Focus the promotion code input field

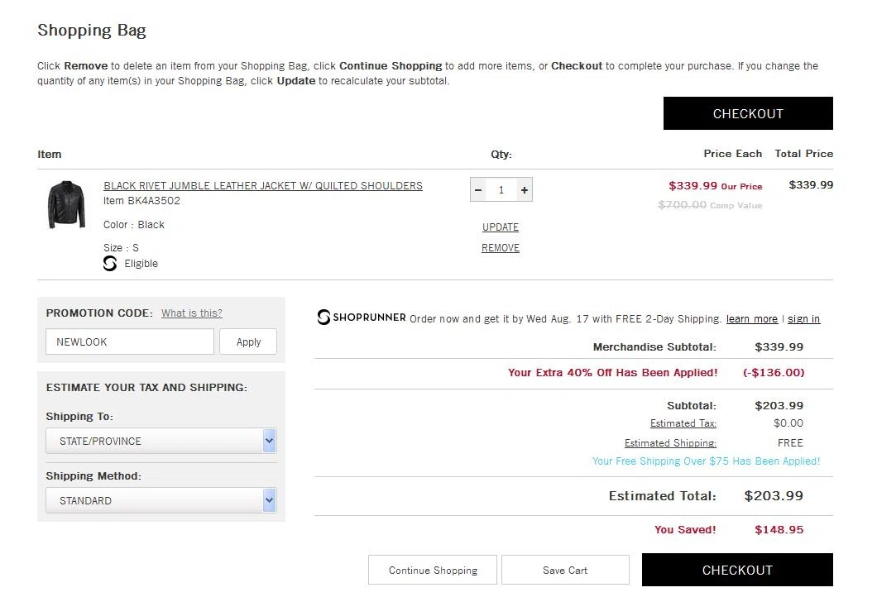130,341
